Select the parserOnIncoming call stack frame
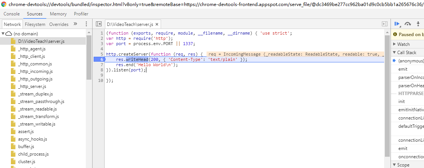The image size is (424, 168). click(x=411, y=77)
